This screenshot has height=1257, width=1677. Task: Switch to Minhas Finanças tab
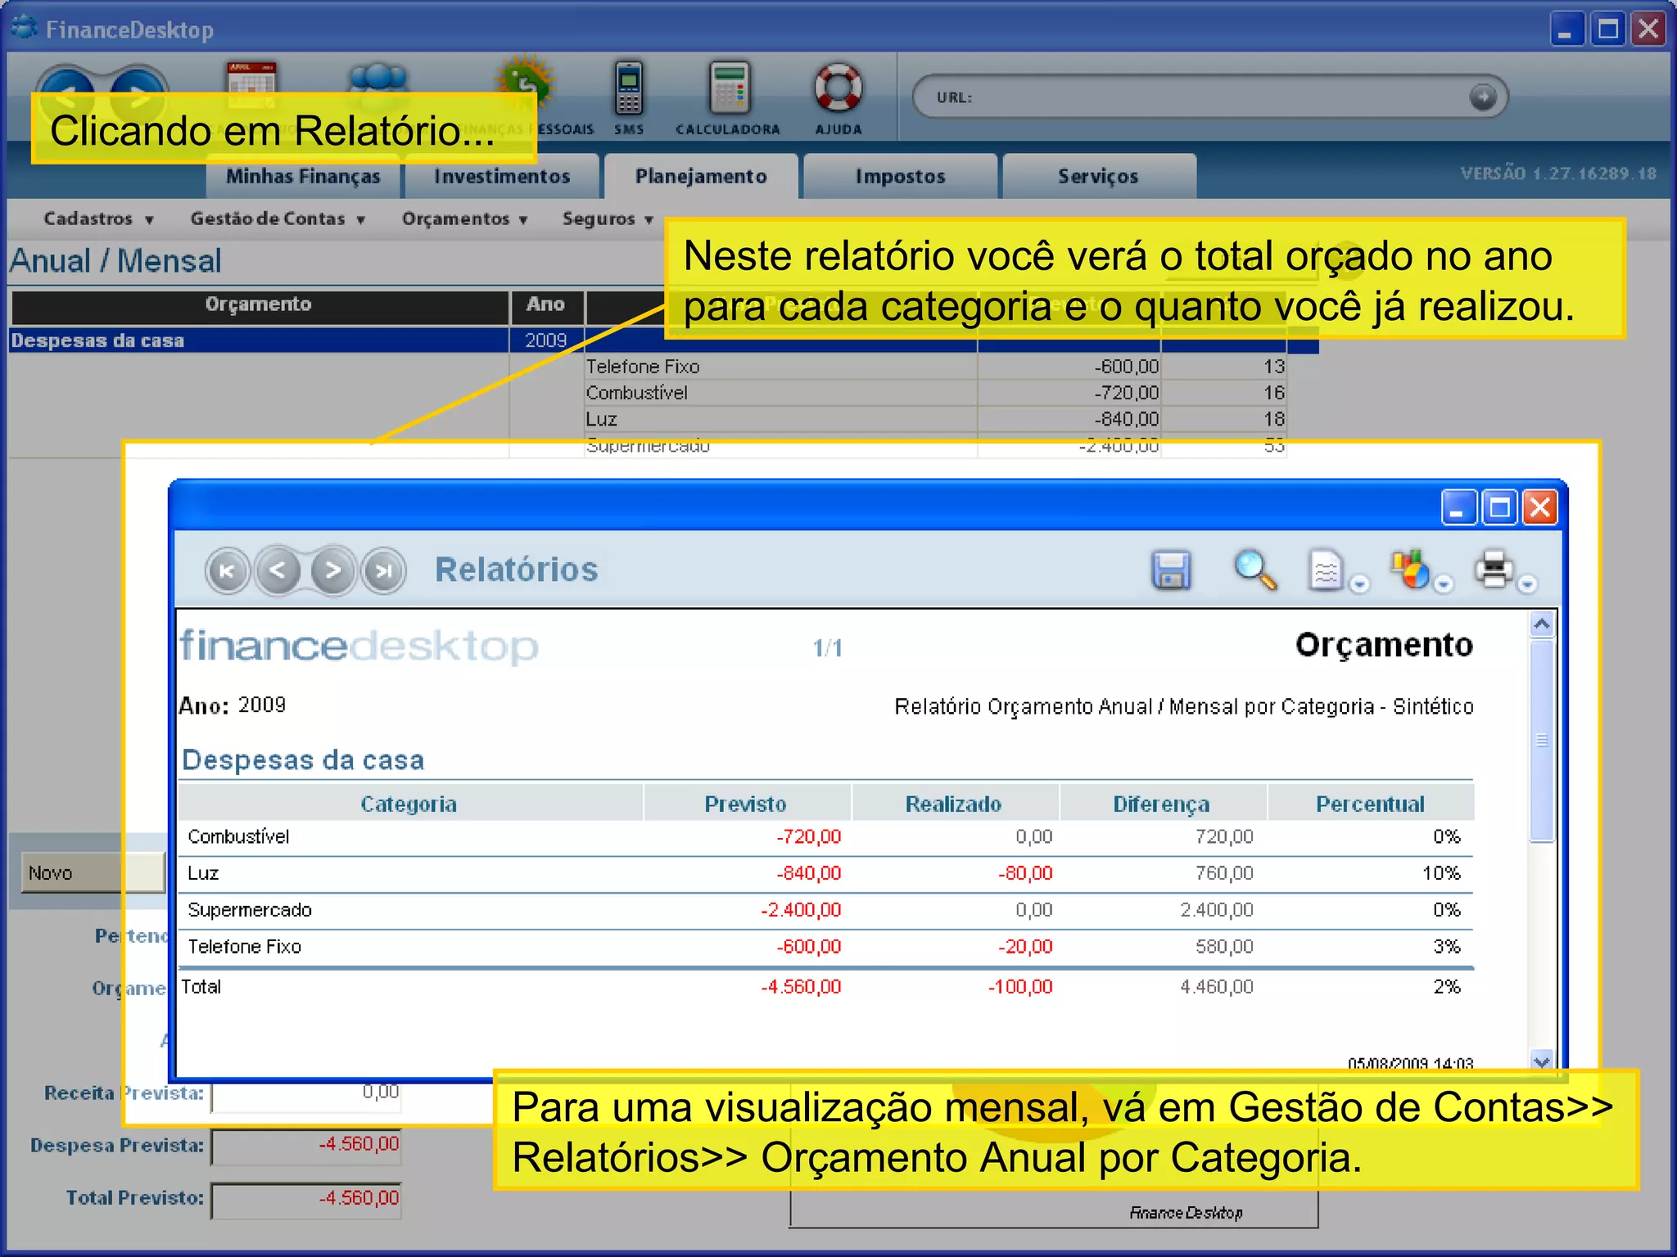[303, 176]
